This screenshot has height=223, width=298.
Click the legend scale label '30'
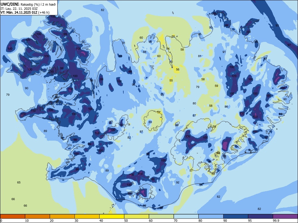tap(76, 221)
